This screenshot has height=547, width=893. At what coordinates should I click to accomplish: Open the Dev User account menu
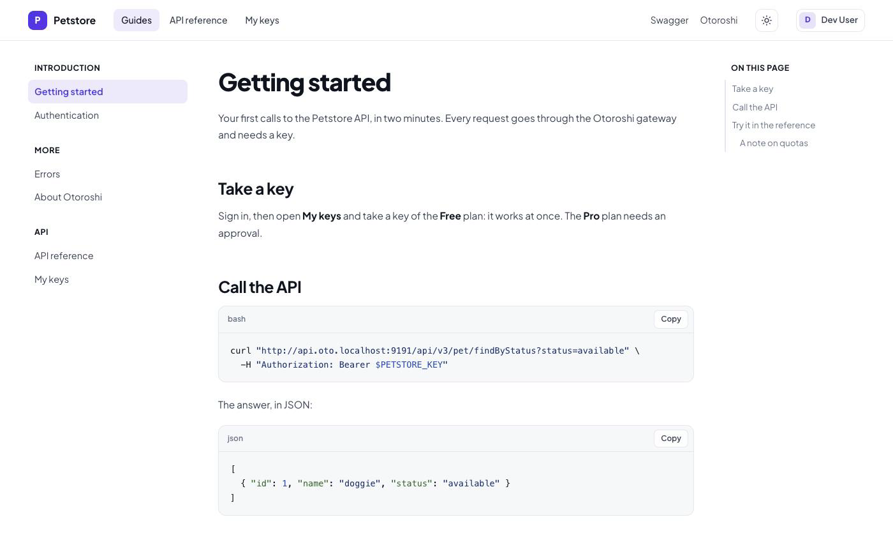830,20
